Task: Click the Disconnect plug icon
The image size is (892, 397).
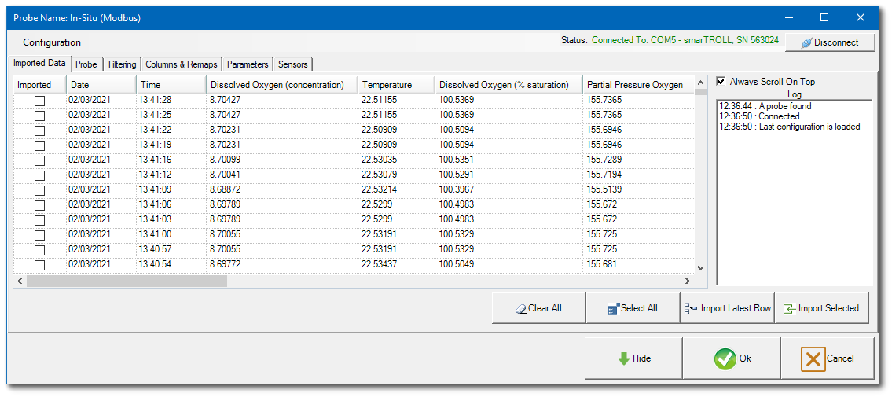Action: [x=806, y=42]
